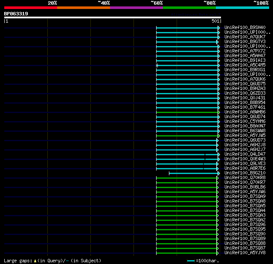Select the UniRef100_Q6UD75 label

(245, 84)
